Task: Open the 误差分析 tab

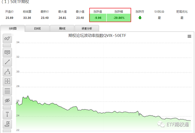Action: pyautogui.click(x=87, y=29)
